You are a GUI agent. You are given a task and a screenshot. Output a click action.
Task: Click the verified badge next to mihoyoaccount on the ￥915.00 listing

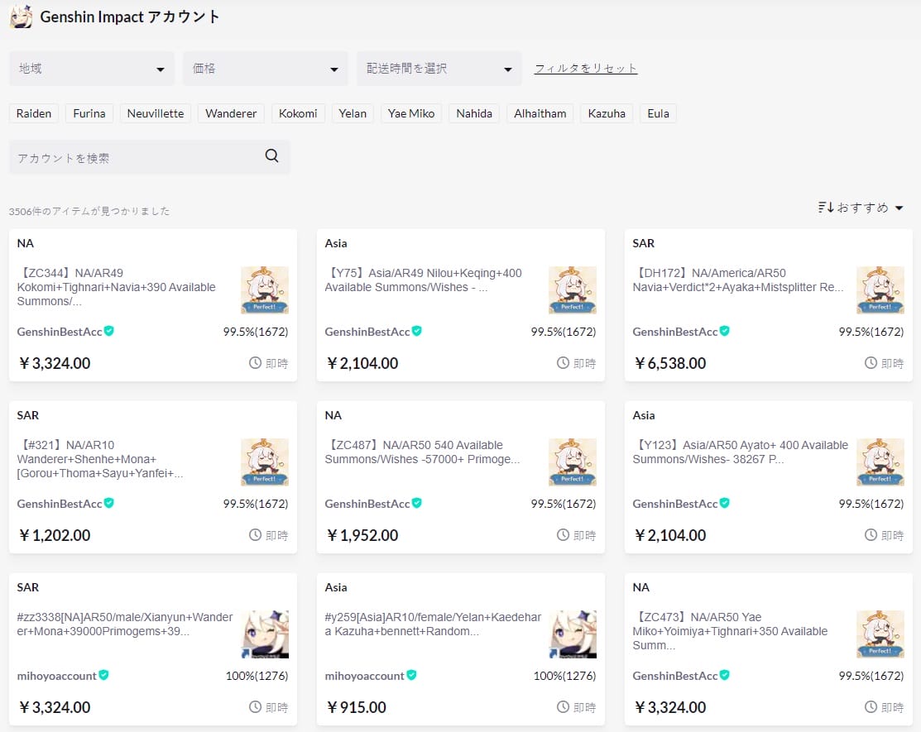pos(412,675)
